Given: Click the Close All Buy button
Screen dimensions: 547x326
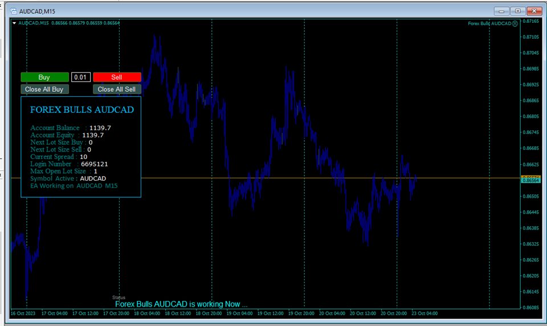Looking at the screenshot, I should pos(44,89).
